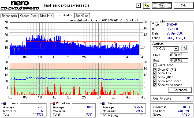This screenshot has width=194, height=118.
Task: Click the Exit button
Action: 183,6
